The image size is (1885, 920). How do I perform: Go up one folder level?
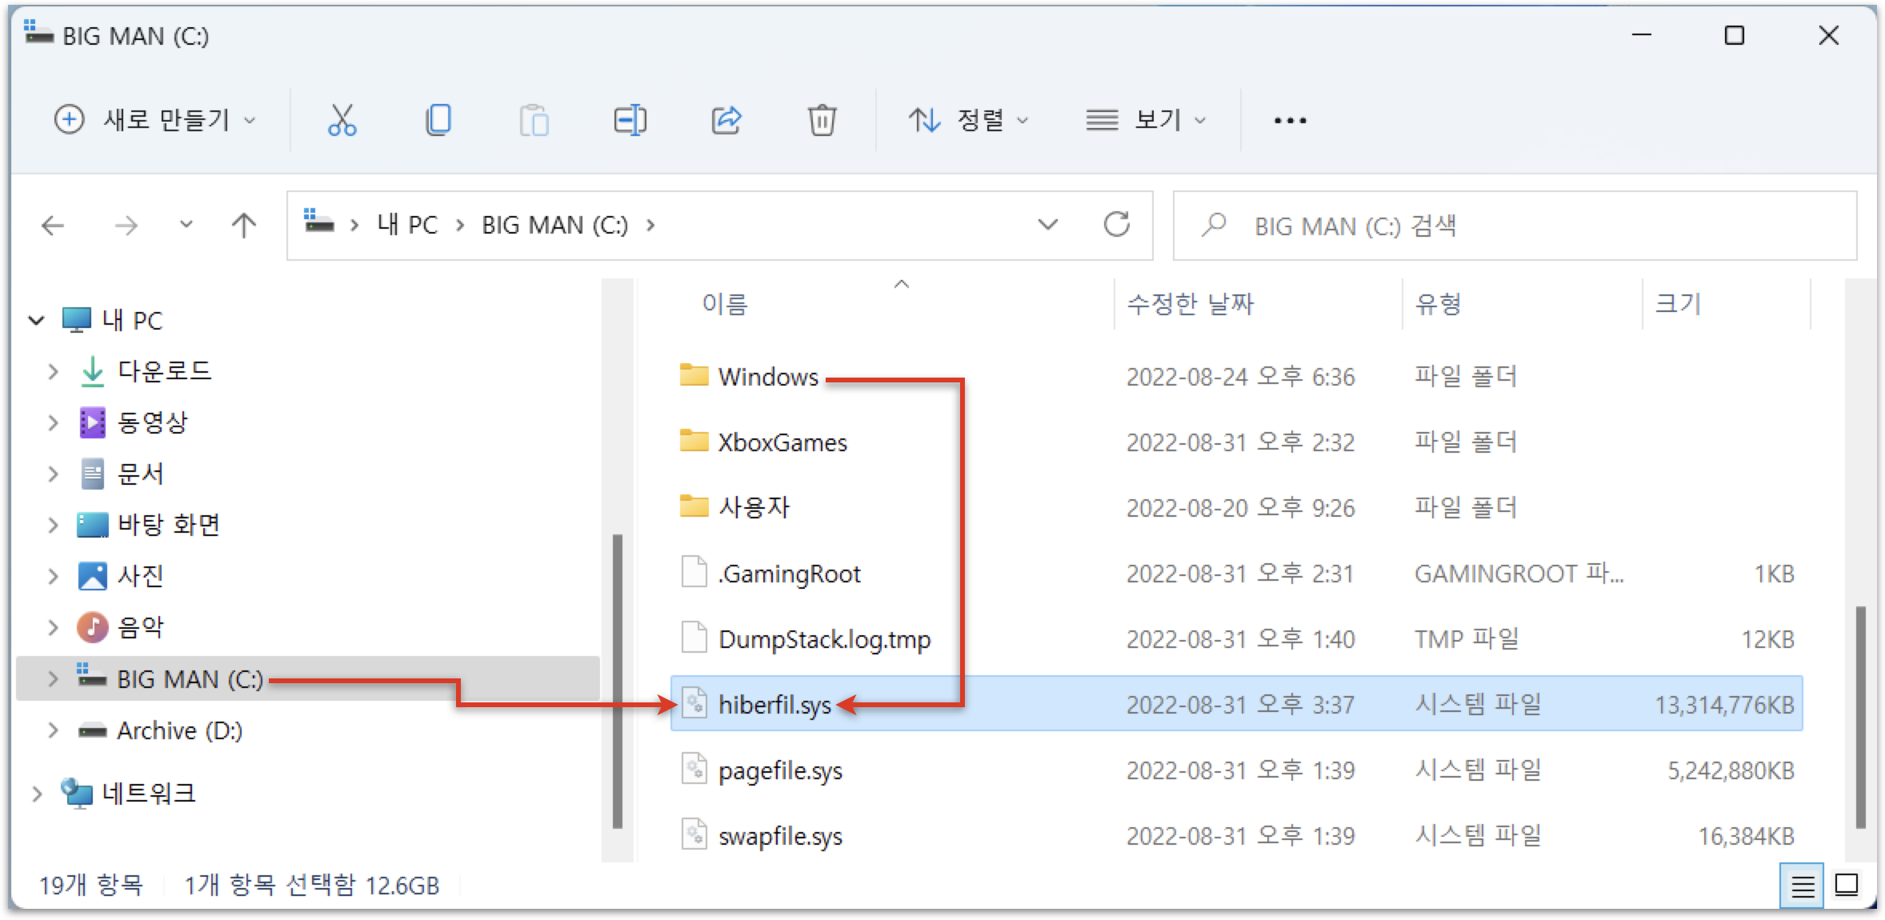pos(243,226)
